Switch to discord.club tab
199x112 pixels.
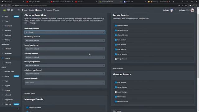[135, 2]
